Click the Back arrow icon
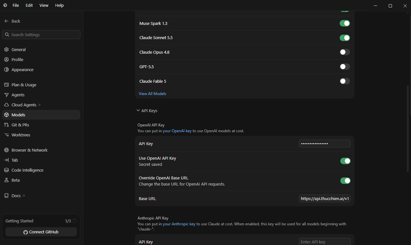Screen dimensions: 411x245 [6, 21]
